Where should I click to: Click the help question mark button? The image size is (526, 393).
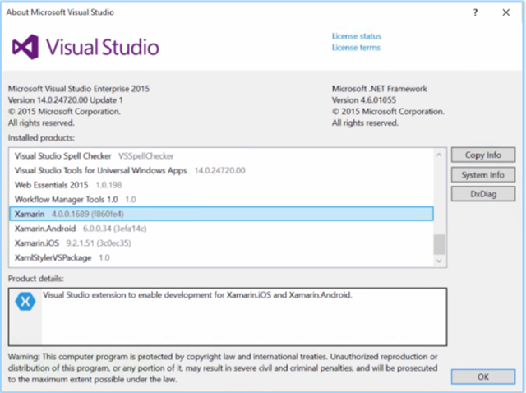(x=475, y=12)
